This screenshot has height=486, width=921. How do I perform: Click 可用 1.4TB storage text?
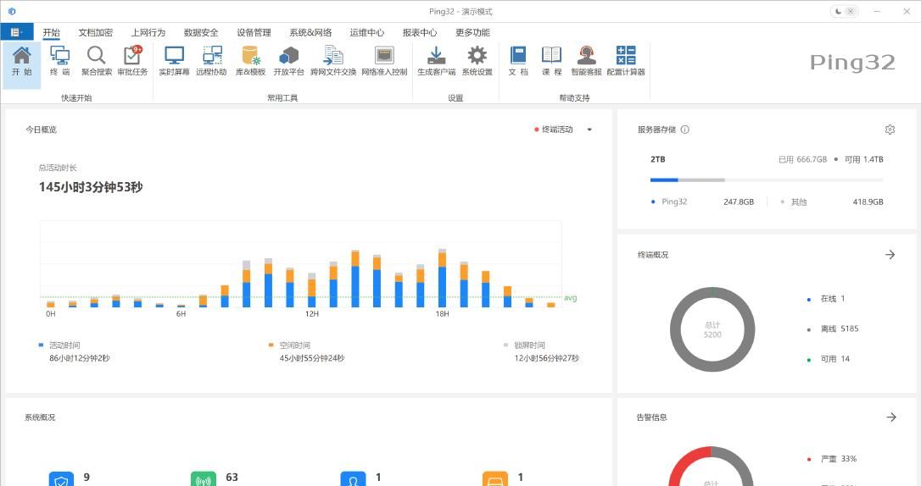pos(863,159)
